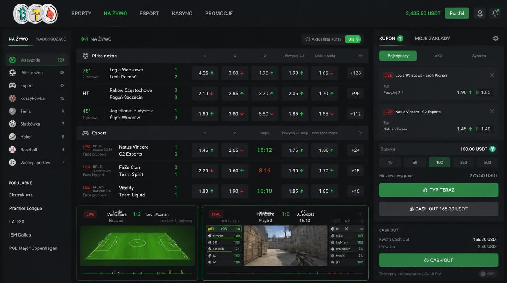Place the bet with TYP TERAZ

click(x=438, y=190)
